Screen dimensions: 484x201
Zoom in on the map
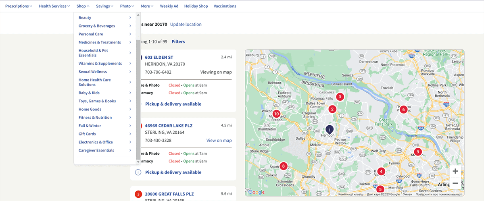[x=455, y=171]
